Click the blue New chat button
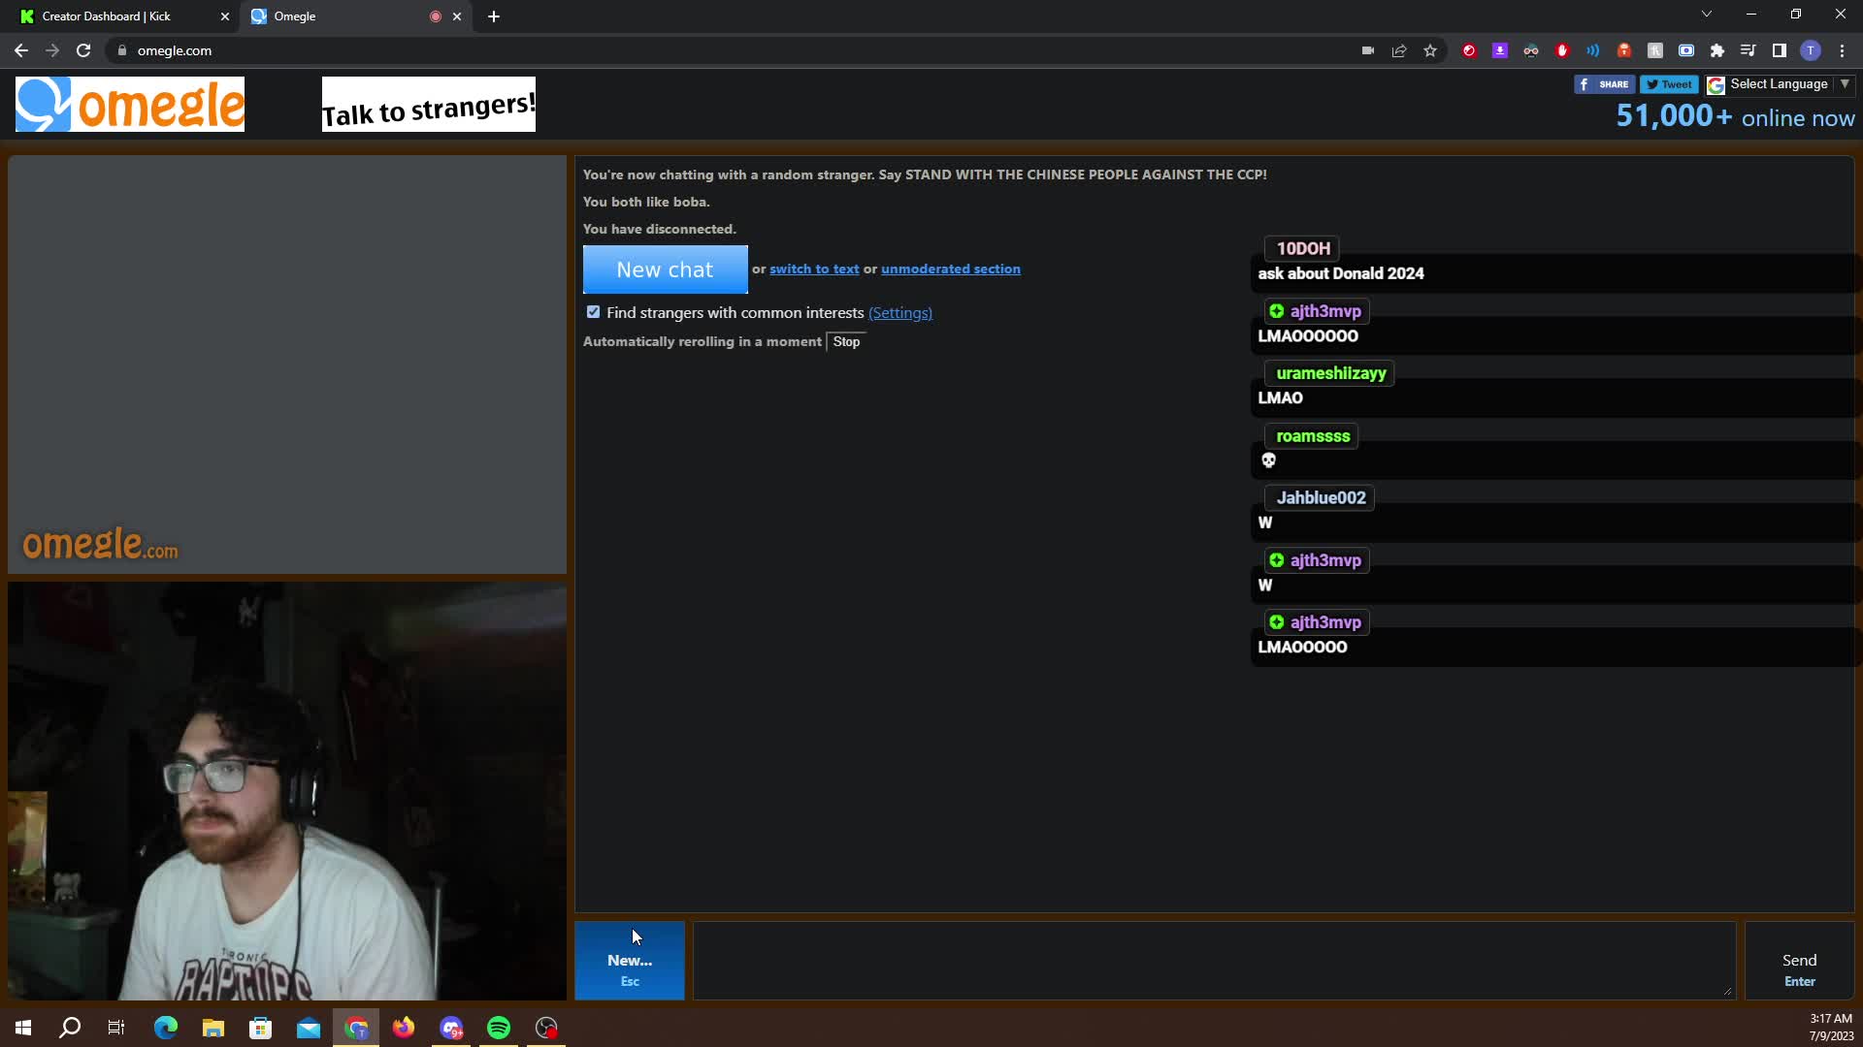 [665, 270]
